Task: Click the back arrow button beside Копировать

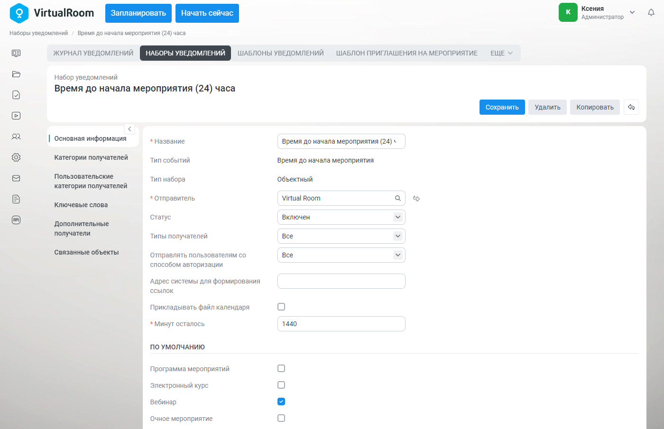Action: point(631,107)
